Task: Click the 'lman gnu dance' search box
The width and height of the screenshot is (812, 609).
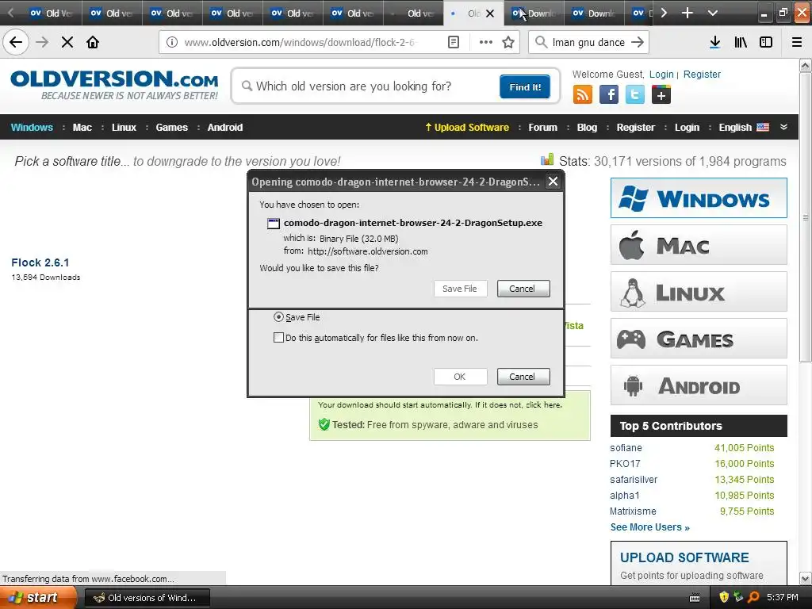Action: 588,43
